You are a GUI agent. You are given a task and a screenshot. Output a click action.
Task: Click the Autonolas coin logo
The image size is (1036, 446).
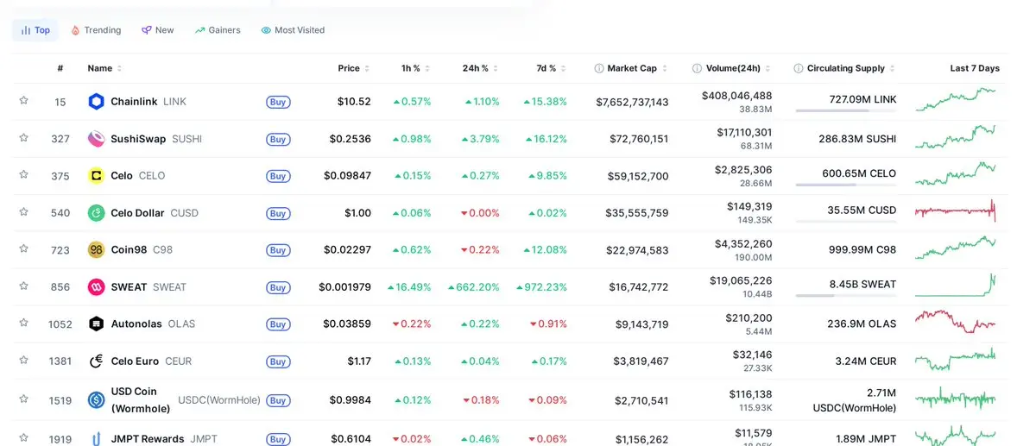click(x=97, y=324)
